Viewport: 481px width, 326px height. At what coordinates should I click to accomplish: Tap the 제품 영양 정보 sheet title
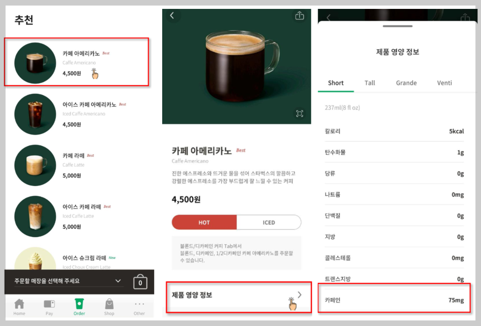pyautogui.click(x=397, y=52)
